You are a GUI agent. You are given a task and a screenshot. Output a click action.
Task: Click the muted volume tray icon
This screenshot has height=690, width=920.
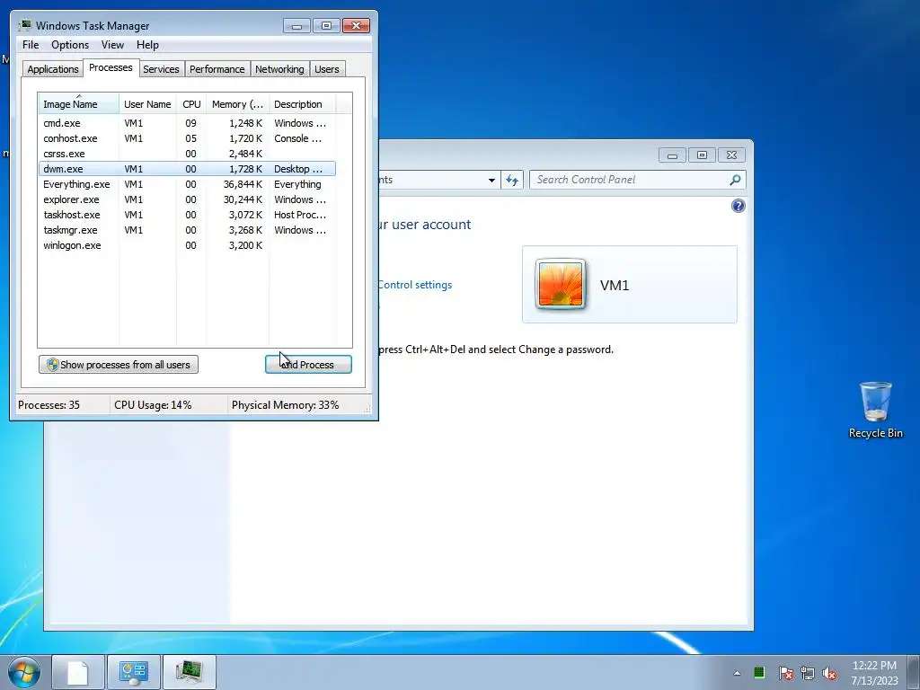(x=829, y=673)
